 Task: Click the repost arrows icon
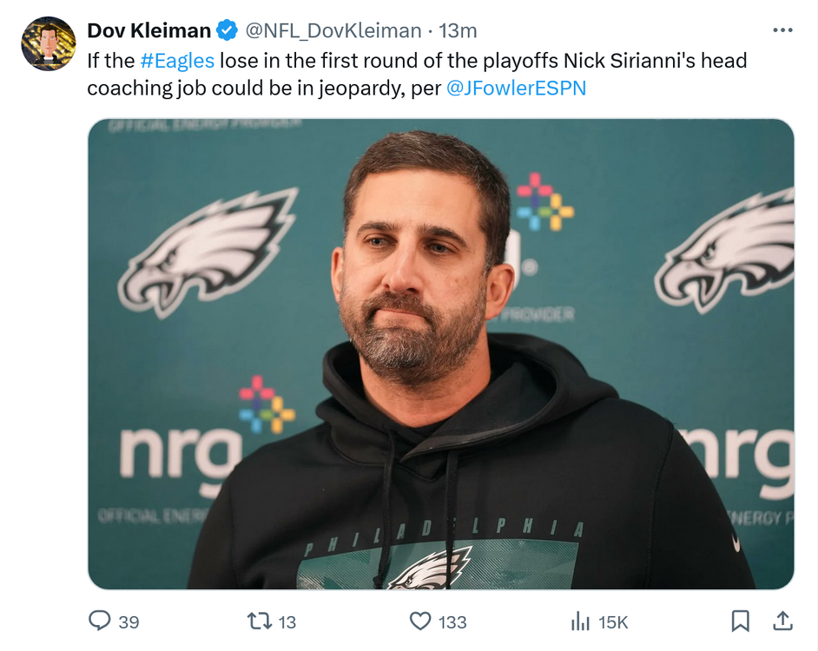259,621
